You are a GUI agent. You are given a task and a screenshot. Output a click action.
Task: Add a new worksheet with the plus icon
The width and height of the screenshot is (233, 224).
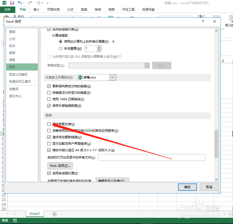coord(54,214)
